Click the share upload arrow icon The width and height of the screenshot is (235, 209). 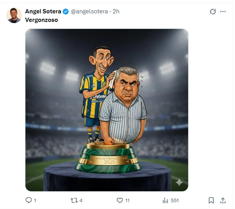tap(223, 200)
